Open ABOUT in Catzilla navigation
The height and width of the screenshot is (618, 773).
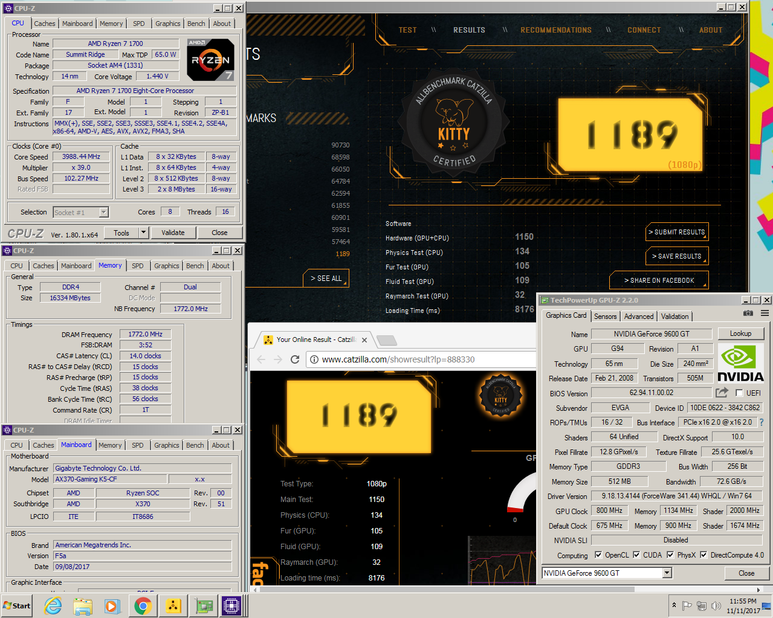[711, 30]
